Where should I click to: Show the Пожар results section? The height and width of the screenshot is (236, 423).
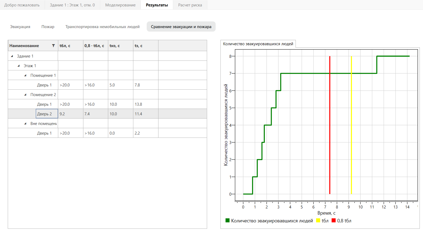pyautogui.click(x=48, y=27)
